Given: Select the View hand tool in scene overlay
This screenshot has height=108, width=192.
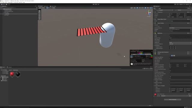Looking at the screenshot, I should point(39,11).
